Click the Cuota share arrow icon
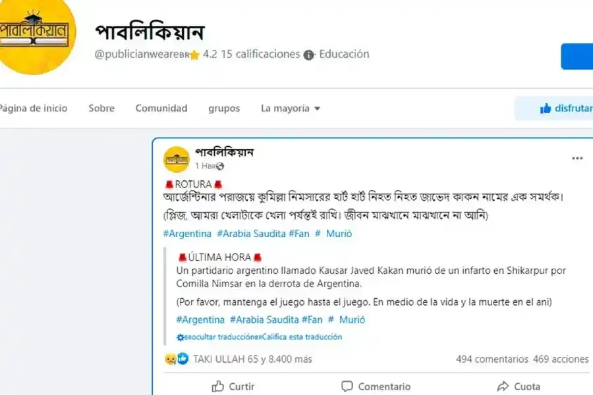The width and height of the screenshot is (593, 395). (x=502, y=386)
